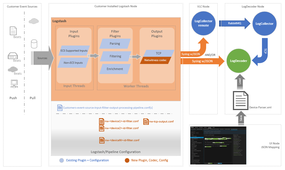Select the database cylinder icon

click(34, 44)
